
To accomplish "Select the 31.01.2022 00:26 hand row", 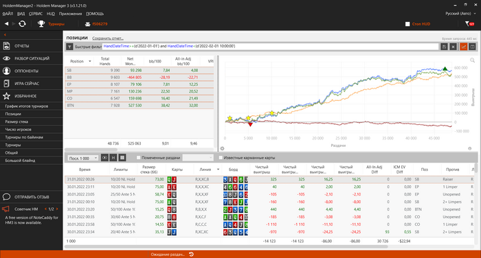I will coord(269,179).
